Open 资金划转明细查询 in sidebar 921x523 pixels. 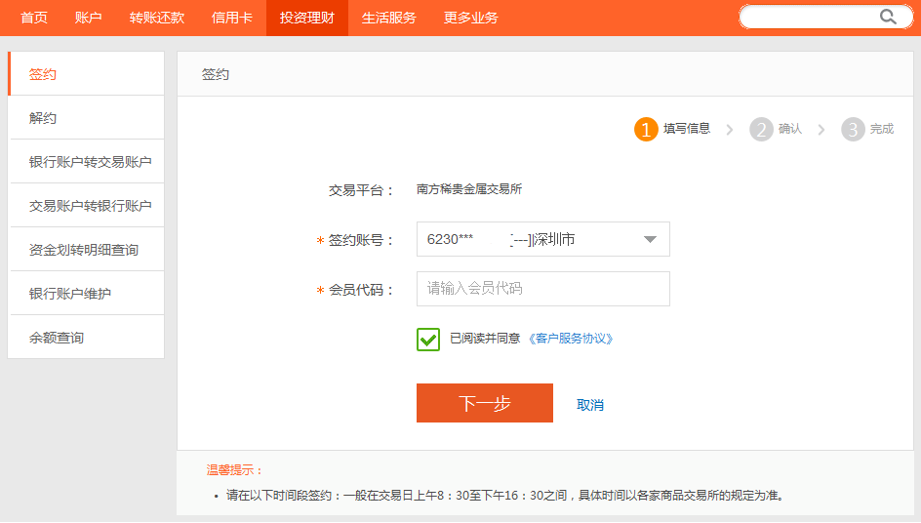[86, 250]
